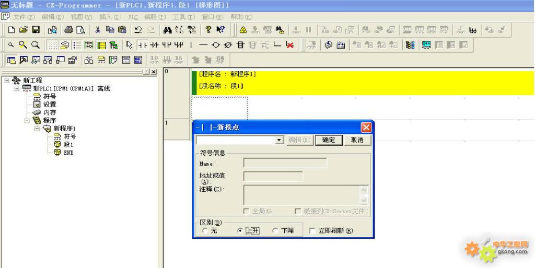
Task: Open the 窗口 menu
Action: pos(213,17)
